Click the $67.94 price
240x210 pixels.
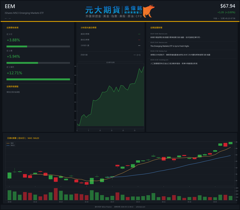coord(228,6)
